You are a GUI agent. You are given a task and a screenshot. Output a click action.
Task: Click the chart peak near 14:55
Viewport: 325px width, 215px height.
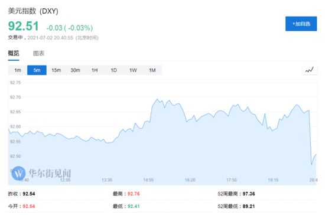tap(157, 99)
